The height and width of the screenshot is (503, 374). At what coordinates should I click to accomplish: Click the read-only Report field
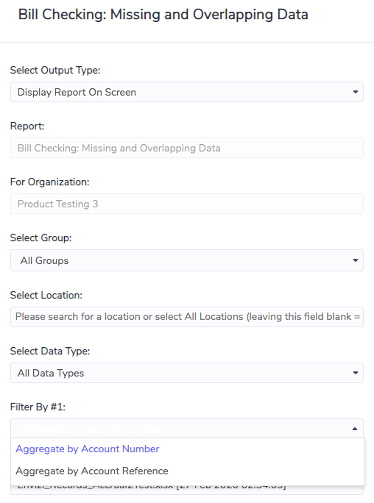point(187,148)
